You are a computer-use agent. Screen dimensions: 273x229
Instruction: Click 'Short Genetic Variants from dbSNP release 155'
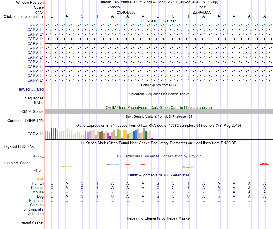pos(159,116)
